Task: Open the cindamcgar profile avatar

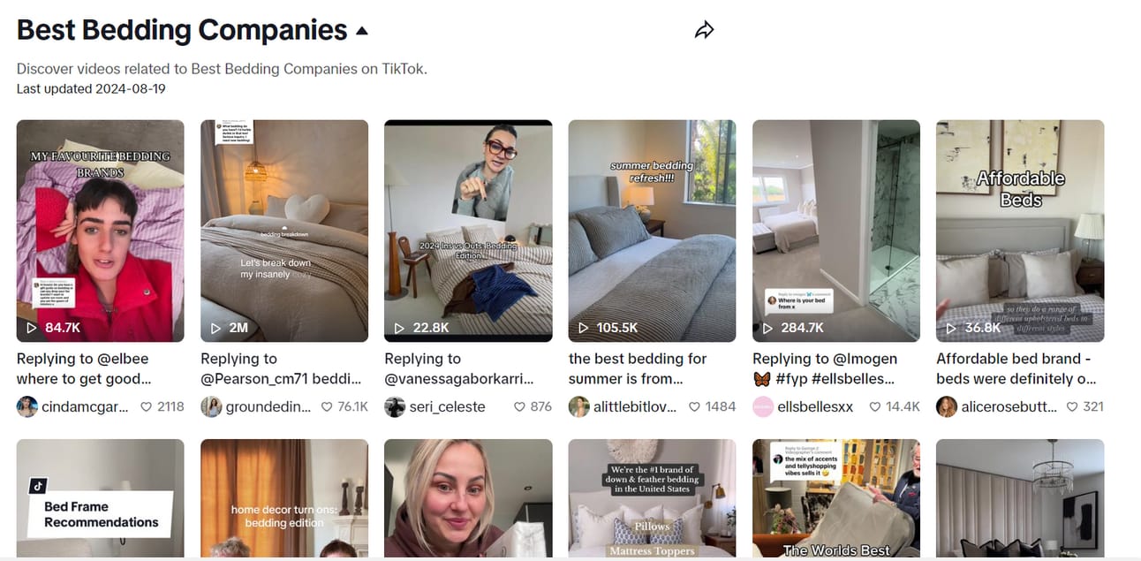Action: click(x=27, y=406)
